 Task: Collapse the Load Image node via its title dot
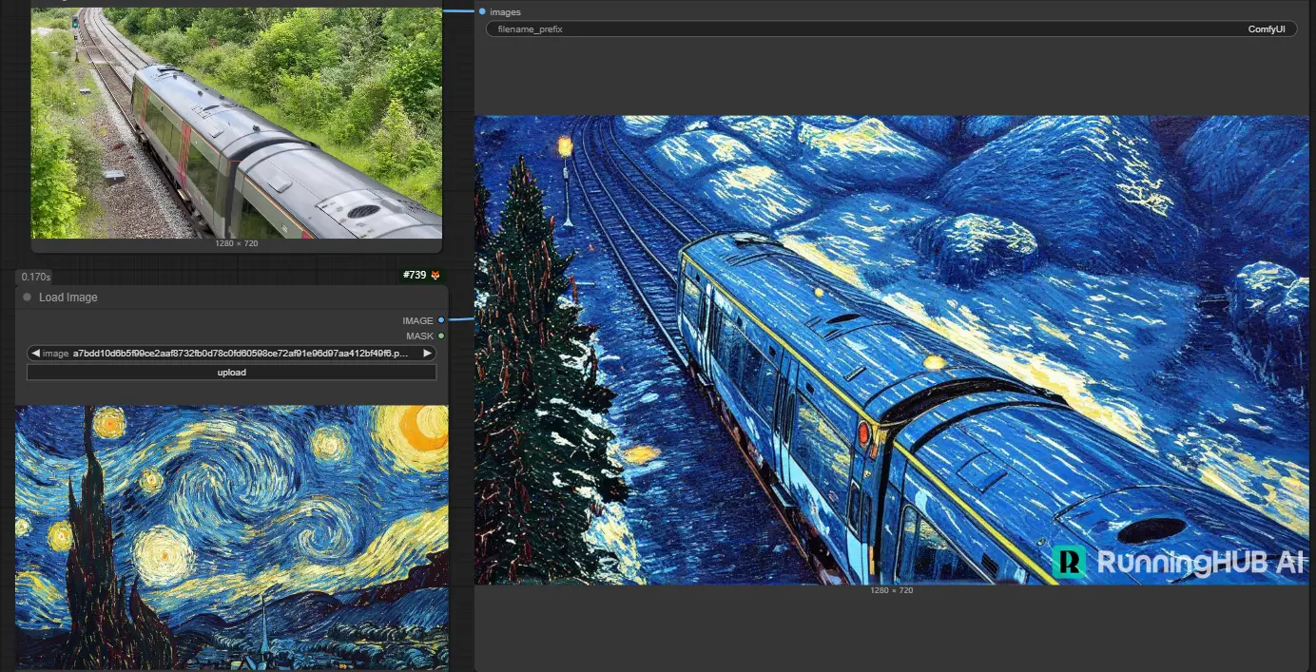click(x=28, y=298)
